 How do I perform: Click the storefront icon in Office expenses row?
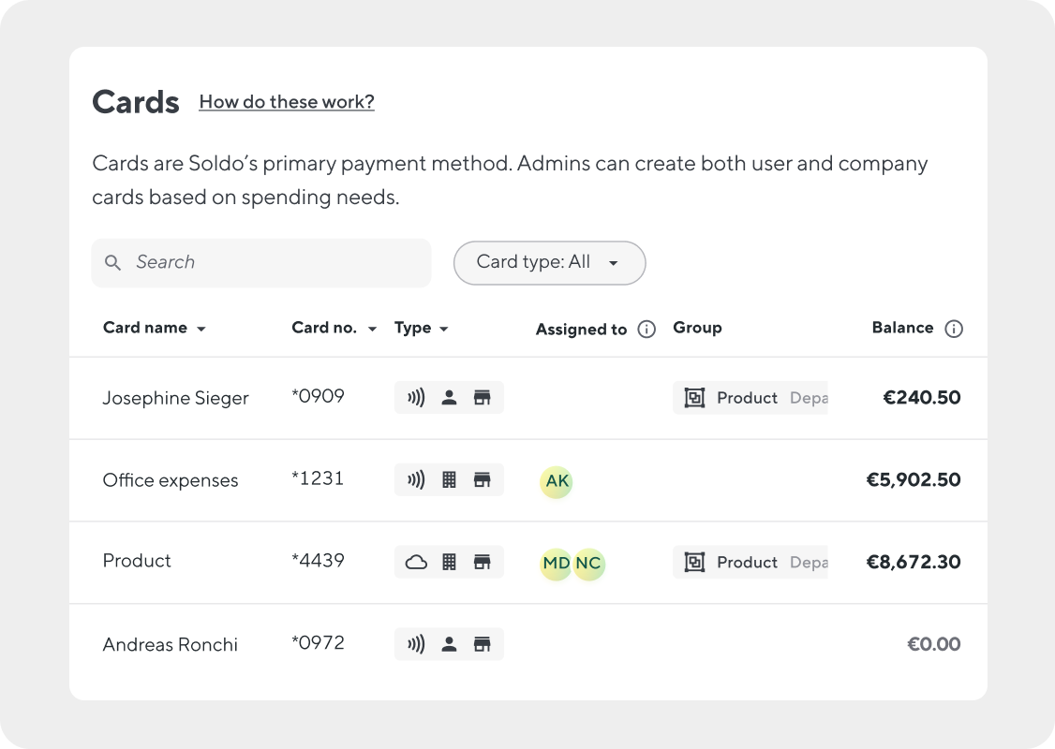482,480
